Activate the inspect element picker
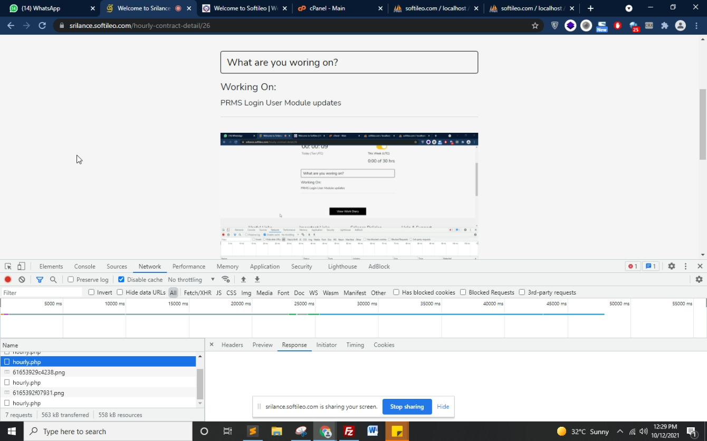 click(8, 267)
